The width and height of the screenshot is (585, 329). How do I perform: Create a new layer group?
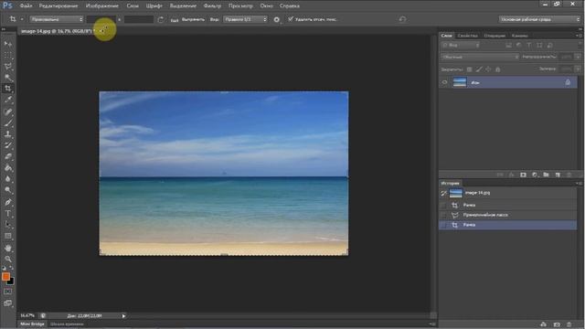pyautogui.click(x=546, y=175)
